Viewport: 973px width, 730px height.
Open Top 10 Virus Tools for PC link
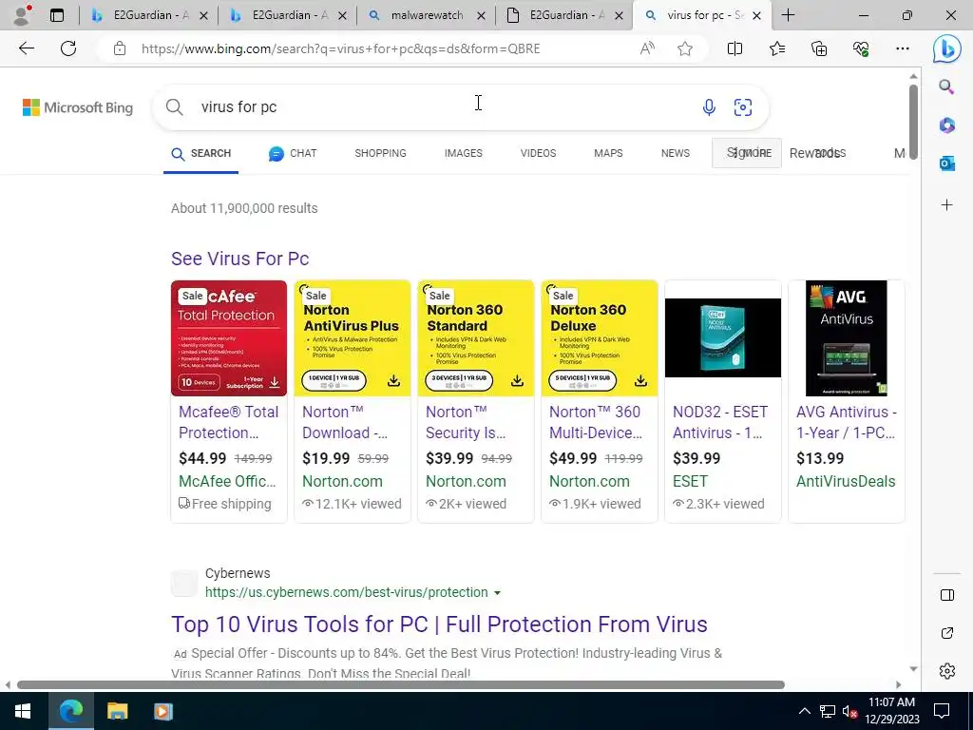(x=439, y=624)
